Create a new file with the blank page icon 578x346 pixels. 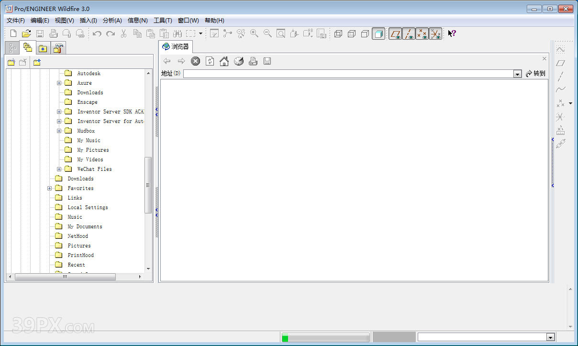[x=13, y=33]
